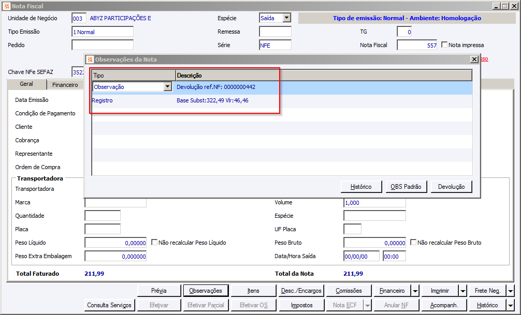Select the Geral tab
This screenshot has width=521, height=315.
[26, 84]
